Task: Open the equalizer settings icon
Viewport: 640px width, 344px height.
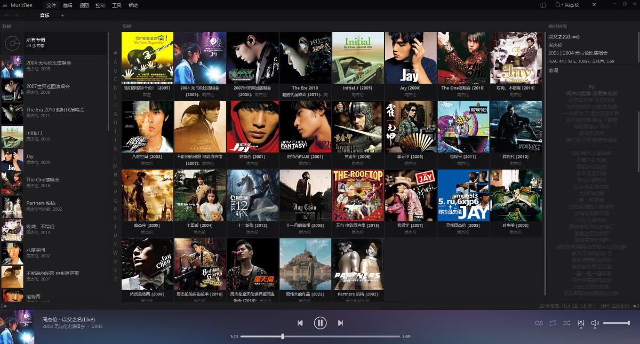Action: (581, 323)
